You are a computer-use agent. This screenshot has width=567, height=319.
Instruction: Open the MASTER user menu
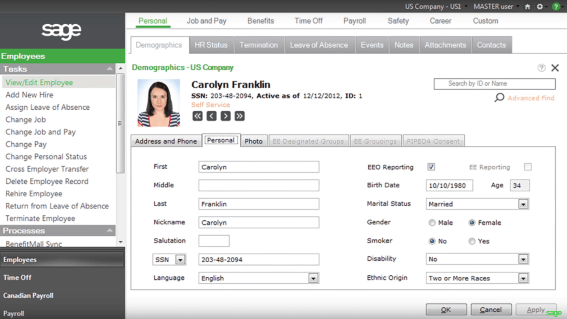pyautogui.click(x=496, y=6)
